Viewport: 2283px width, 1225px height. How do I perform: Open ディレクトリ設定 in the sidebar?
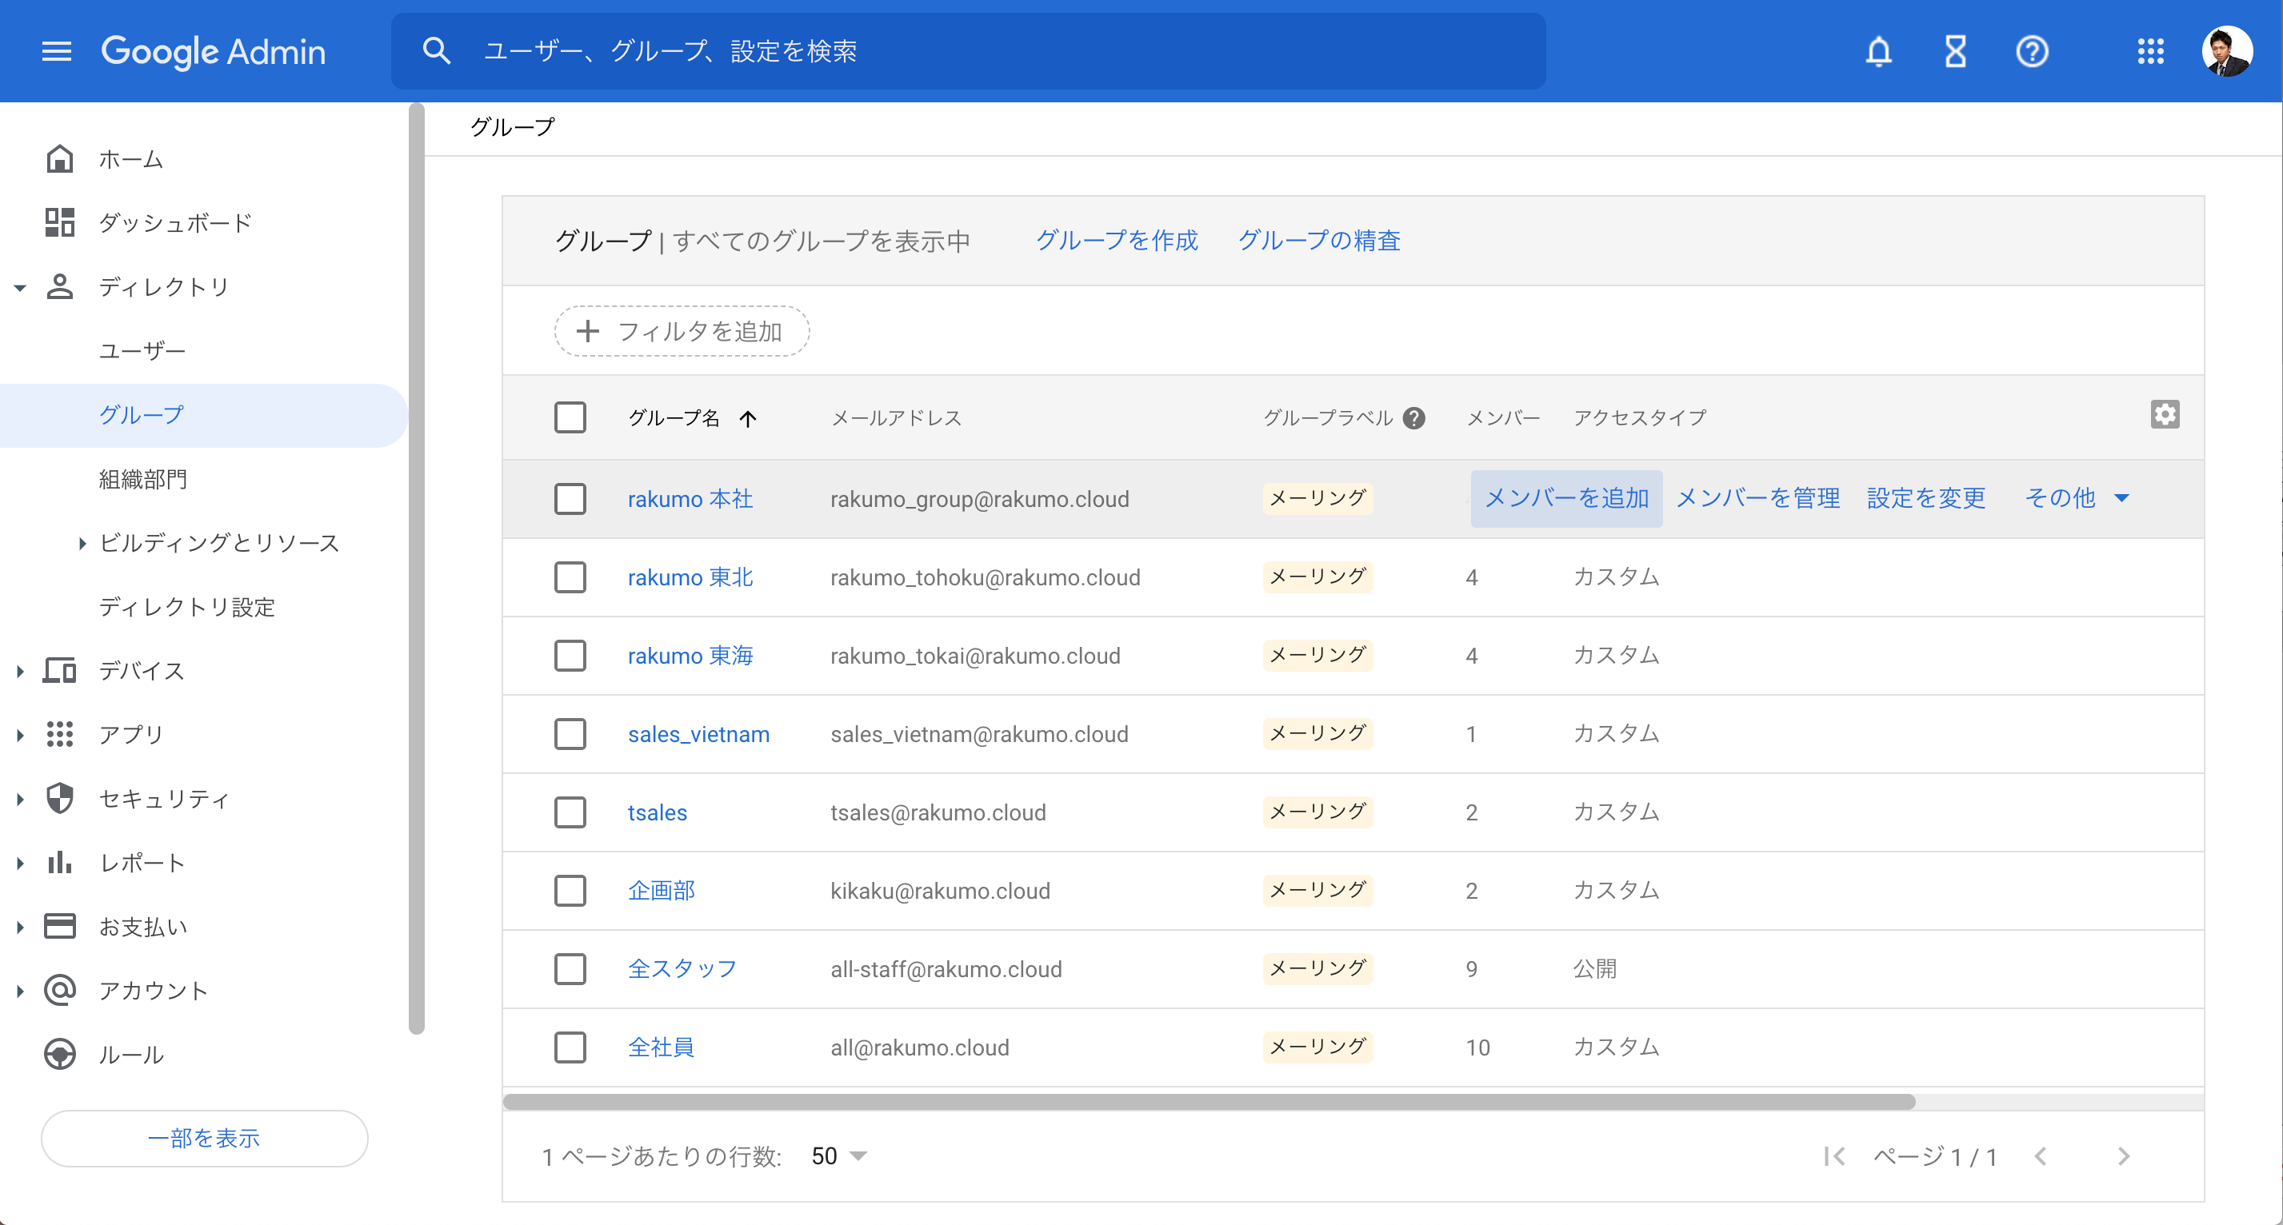(x=187, y=607)
